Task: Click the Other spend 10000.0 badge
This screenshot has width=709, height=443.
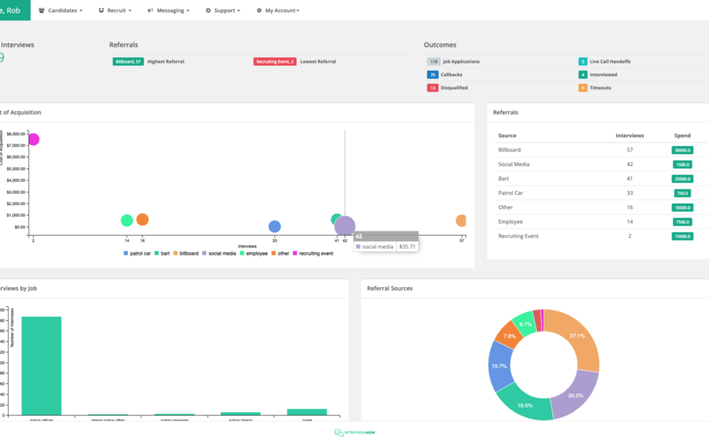Action: pos(682,207)
